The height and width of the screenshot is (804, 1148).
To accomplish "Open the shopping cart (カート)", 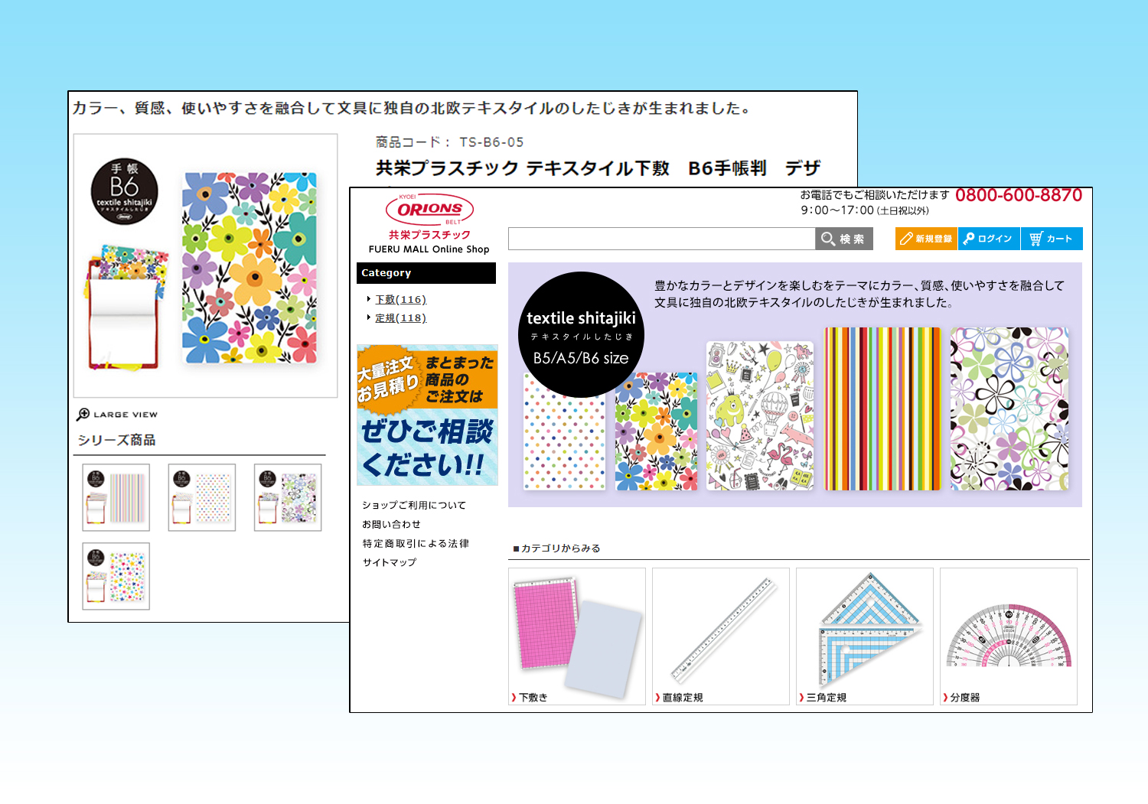I will click(x=1052, y=239).
